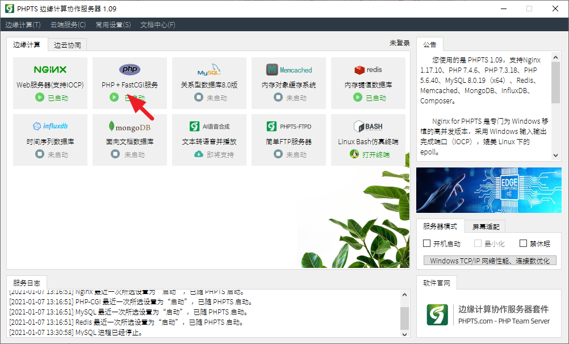Click the 内存对象缓存系统 label
The image size is (569, 344).
tap(289, 85)
